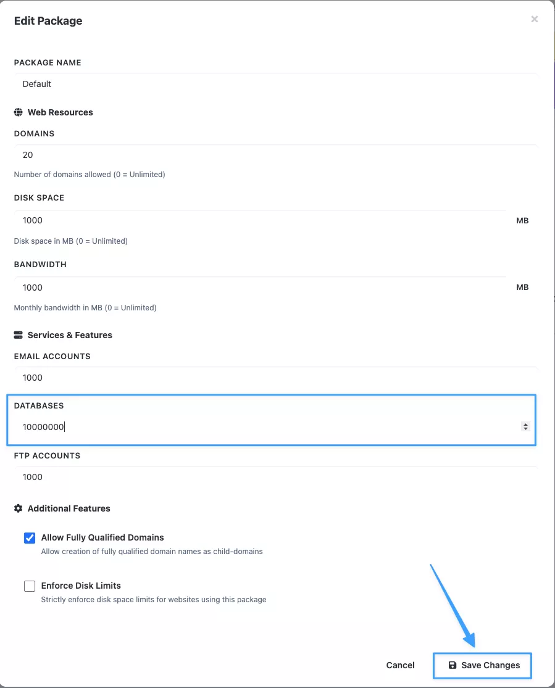555x688 pixels.
Task: Click the globe icon beside Web Resources
Action: point(18,112)
